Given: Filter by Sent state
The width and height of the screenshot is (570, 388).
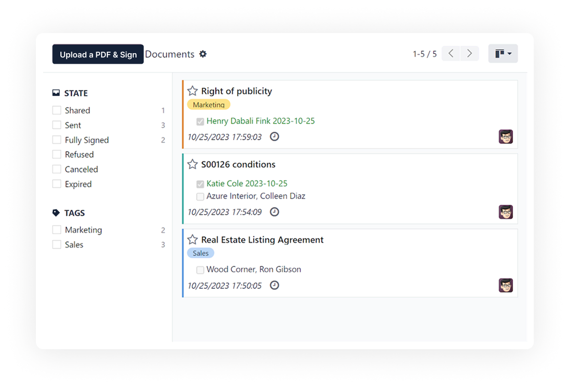Looking at the screenshot, I should pyautogui.click(x=57, y=125).
